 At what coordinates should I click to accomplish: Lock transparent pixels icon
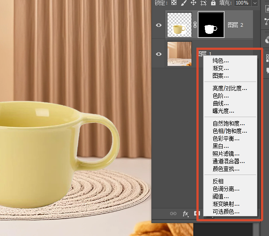174,3
